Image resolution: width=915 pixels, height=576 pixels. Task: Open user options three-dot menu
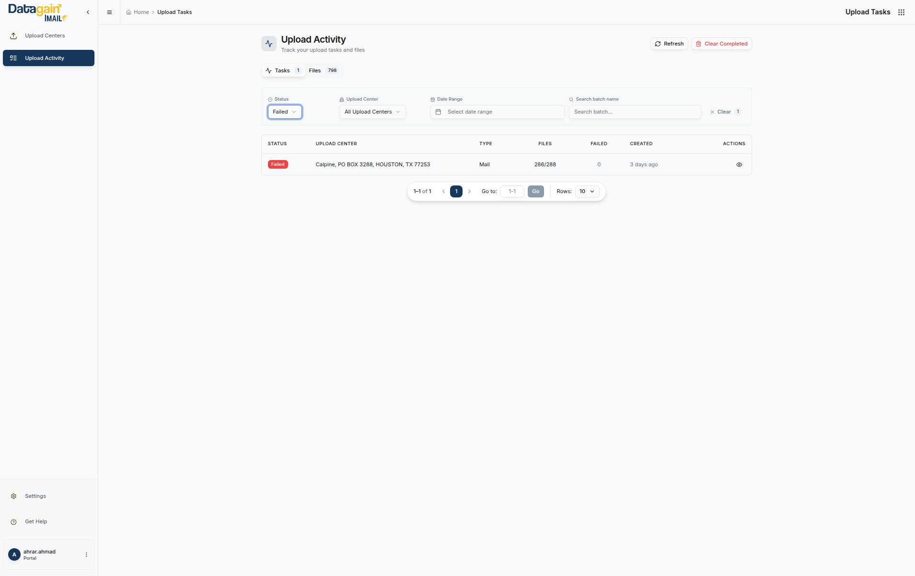click(86, 554)
